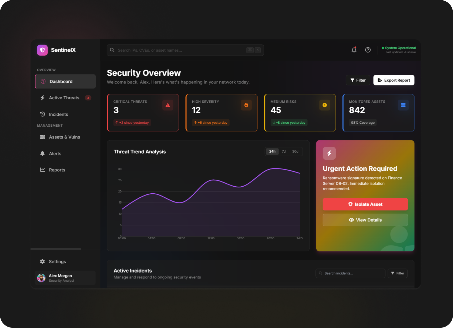This screenshot has height=328, width=453.
Task: Open the Active Incidents Filter dropdown
Action: point(398,273)
